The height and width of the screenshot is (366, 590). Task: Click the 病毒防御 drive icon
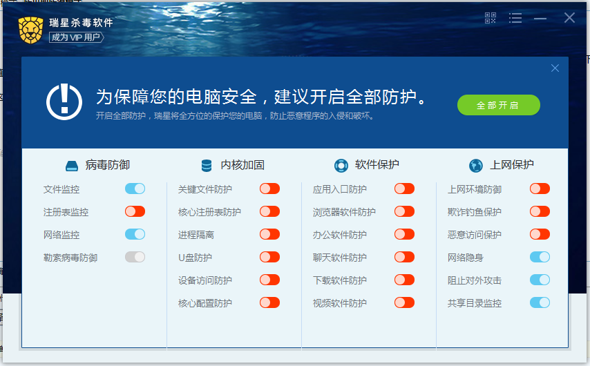click(72, 166)
